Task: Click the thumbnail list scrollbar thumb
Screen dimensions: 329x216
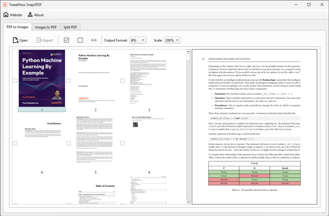Action: click(x=188, y=57)
